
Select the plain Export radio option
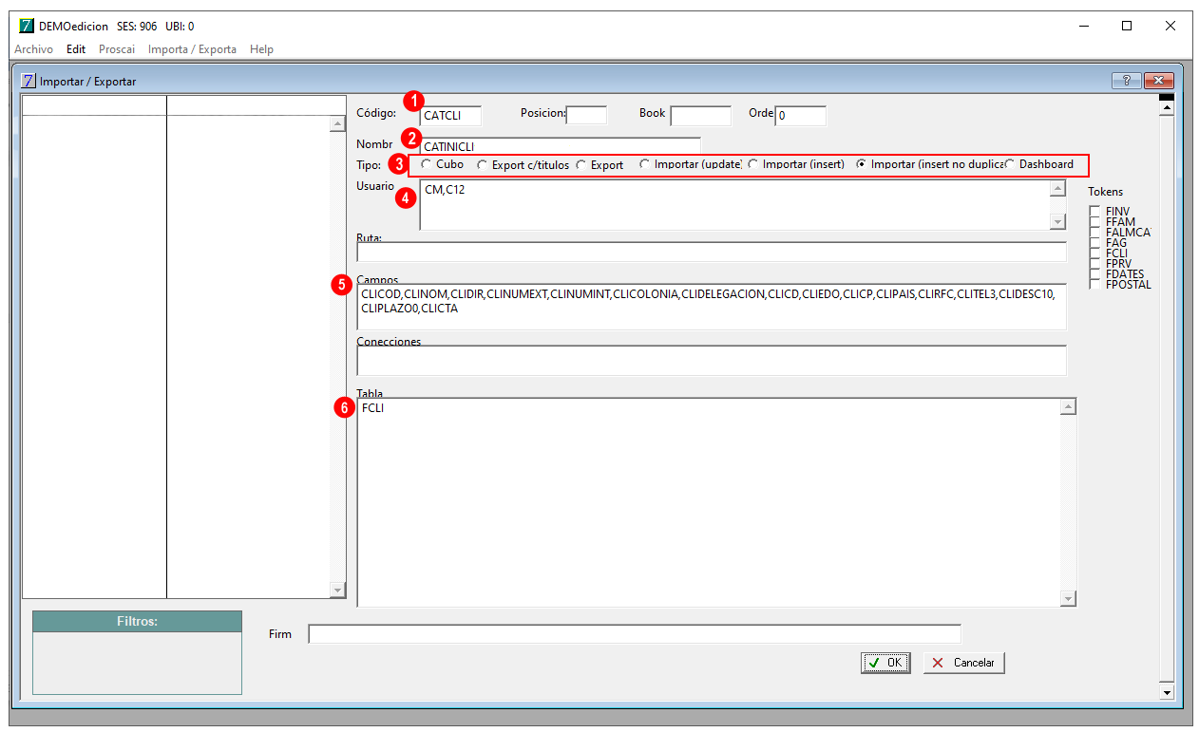580,165
